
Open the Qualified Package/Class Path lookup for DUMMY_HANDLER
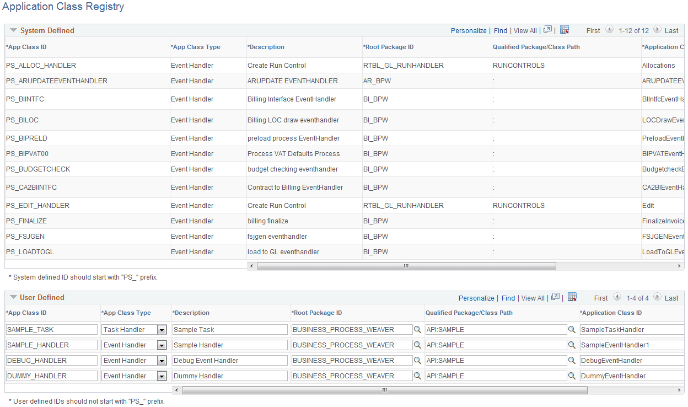point(572,376)
